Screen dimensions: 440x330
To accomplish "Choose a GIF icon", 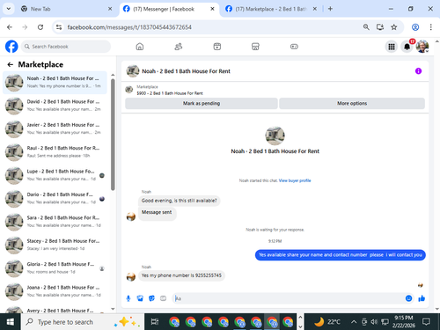I will tap(163, 298).
